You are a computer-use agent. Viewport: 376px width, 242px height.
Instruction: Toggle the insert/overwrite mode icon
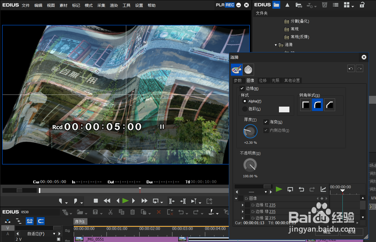(8, 221)
